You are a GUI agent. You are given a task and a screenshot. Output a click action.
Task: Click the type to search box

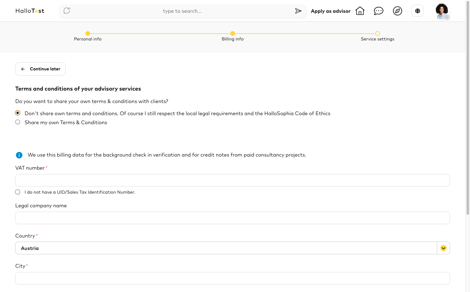tap(182, 11)
